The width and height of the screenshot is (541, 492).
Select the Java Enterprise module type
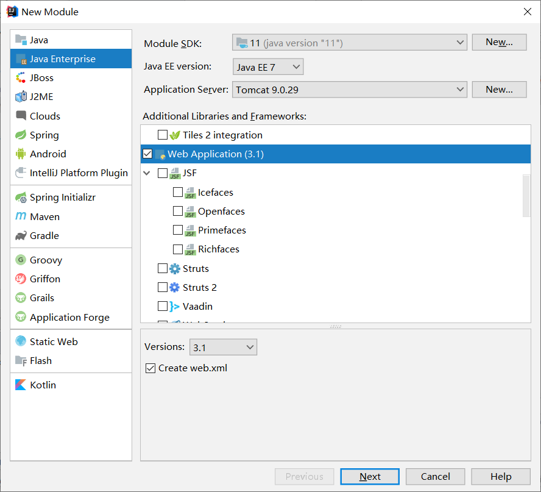pyautogui.click(x=71, y=59)
